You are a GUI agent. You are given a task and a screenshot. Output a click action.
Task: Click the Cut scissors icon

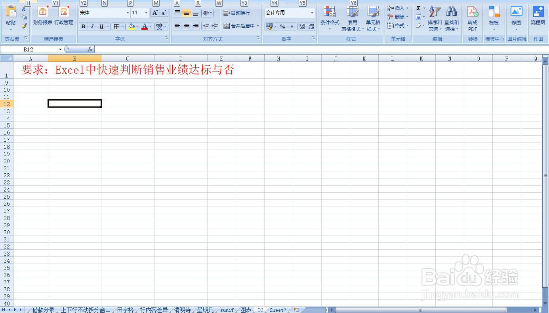24,9
